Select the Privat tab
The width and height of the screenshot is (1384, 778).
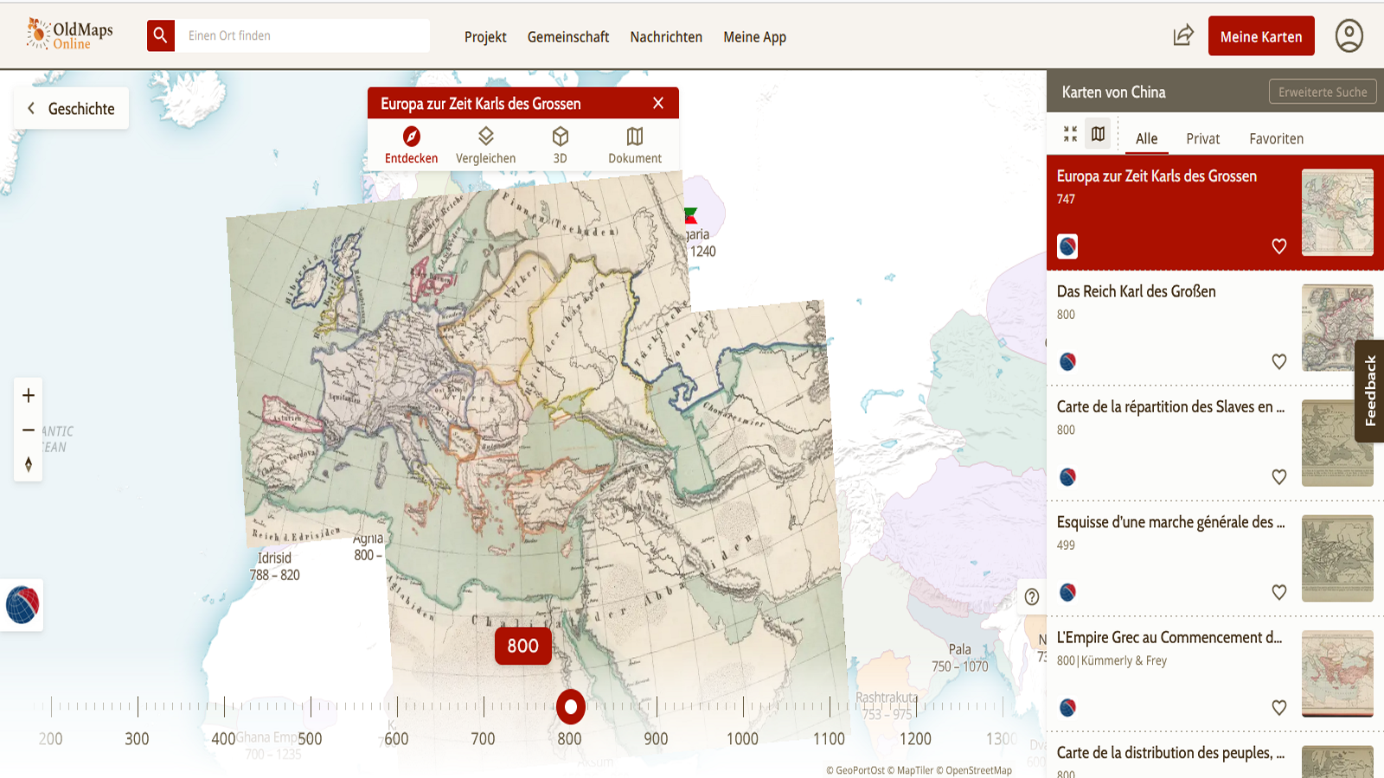(1202, 138)
